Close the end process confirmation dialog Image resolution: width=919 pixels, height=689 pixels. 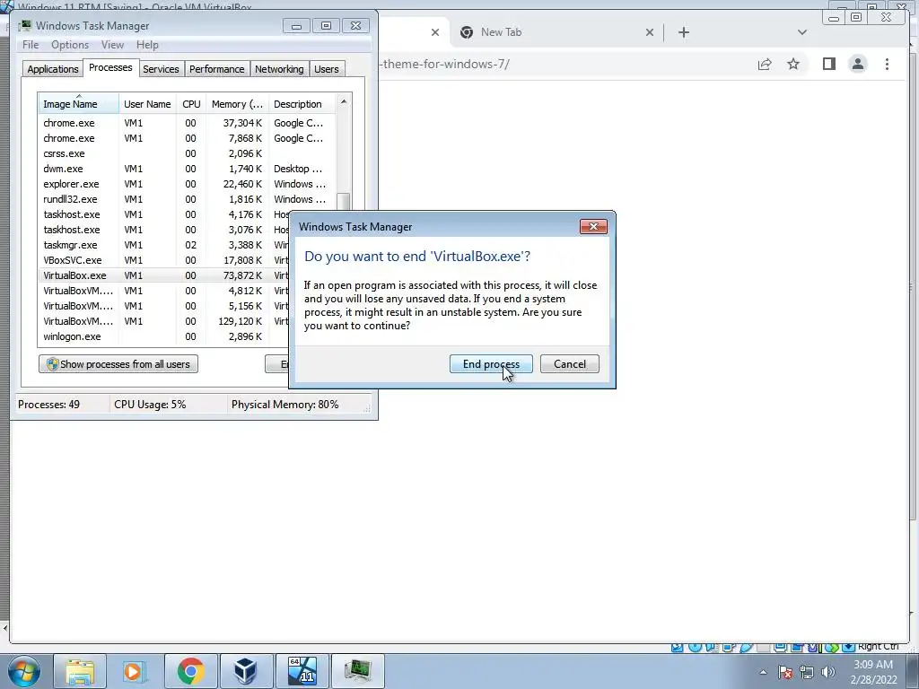[x=593, y=227]
